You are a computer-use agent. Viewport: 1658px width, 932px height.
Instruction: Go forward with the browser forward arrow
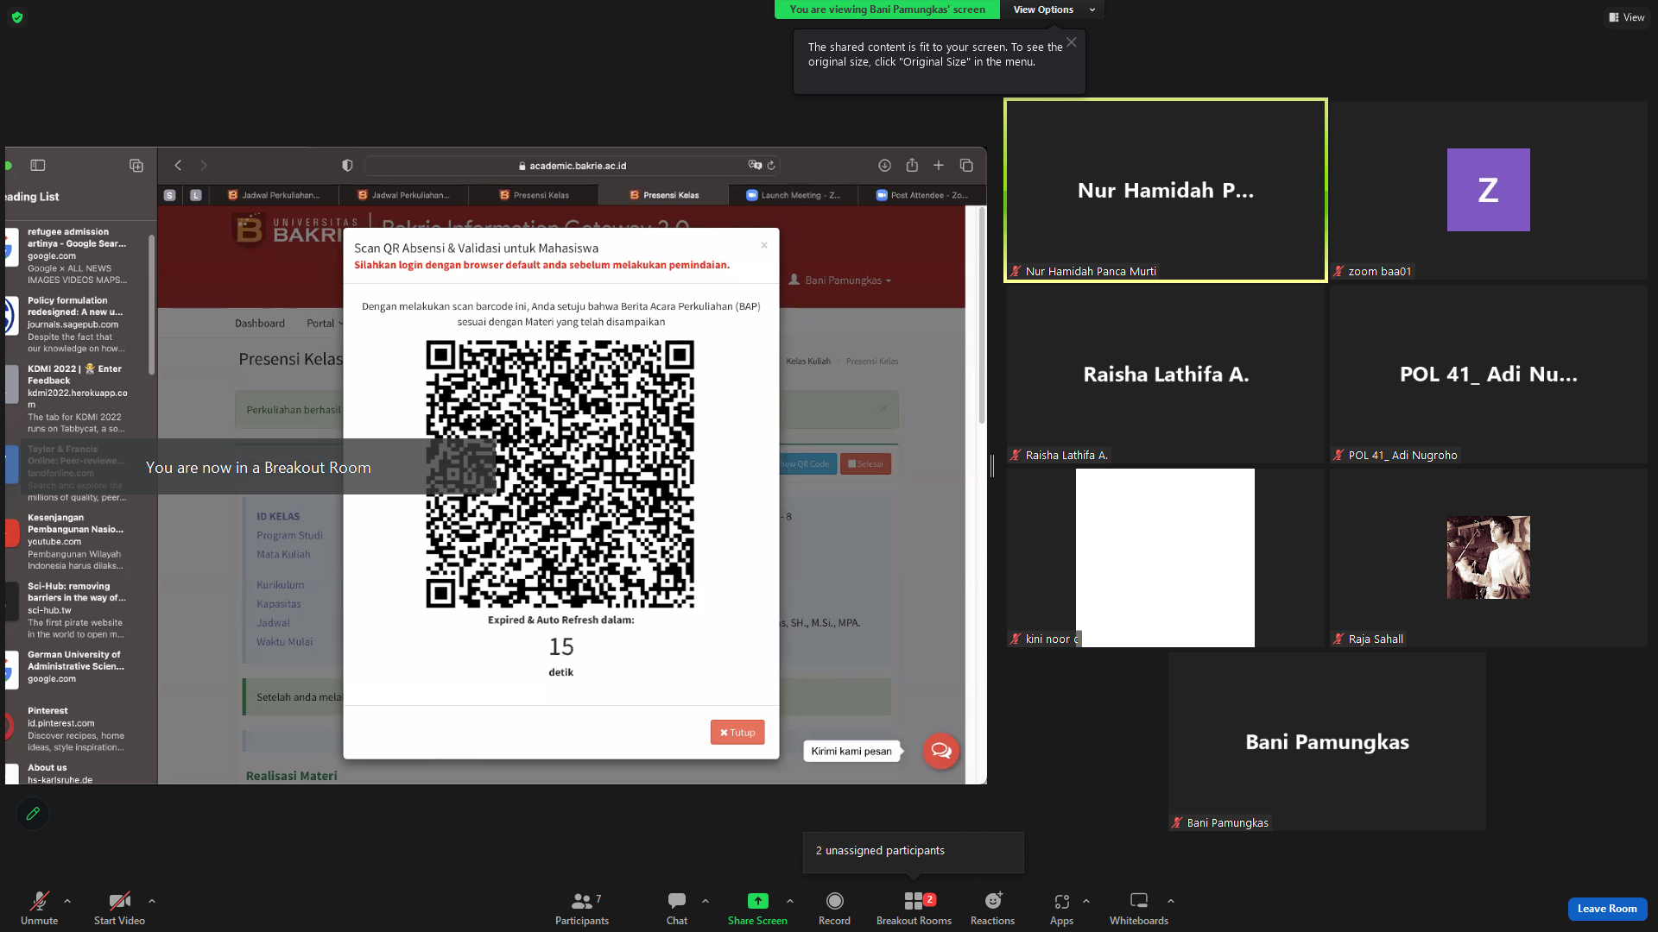pos(204,166)
